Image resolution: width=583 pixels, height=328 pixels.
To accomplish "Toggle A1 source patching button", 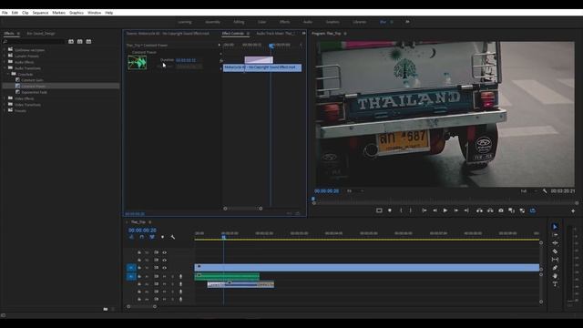I will 131,276.
